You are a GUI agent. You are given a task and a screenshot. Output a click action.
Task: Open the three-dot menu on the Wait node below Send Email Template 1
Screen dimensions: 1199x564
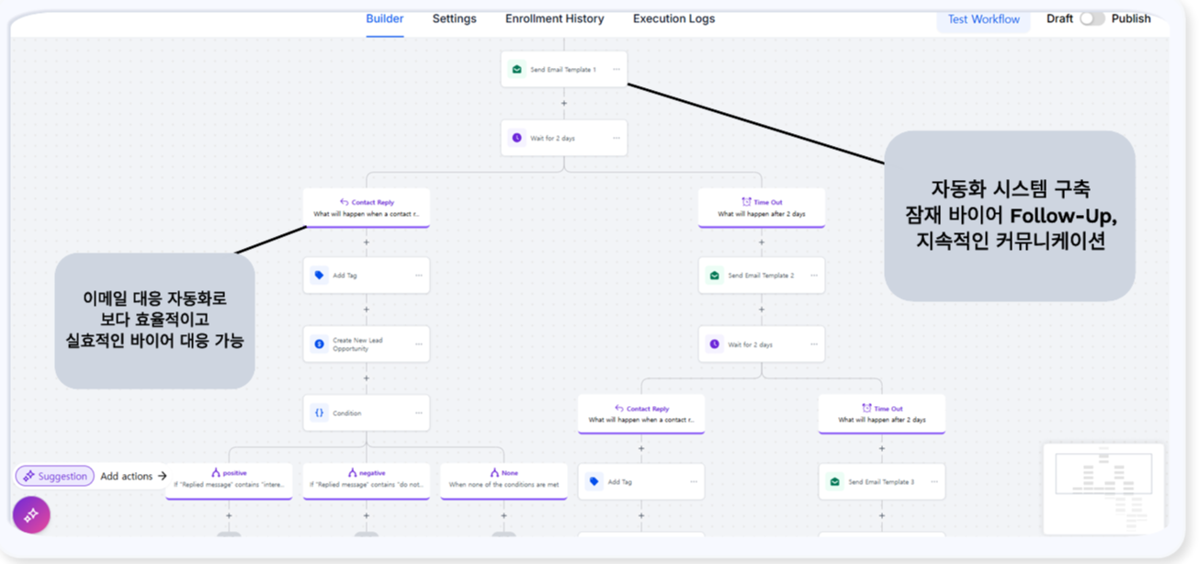pyautogui.click(x=616, y=138)
